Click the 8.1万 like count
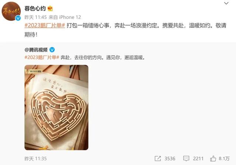The width and height of the screenshot is (236, 165). [224, 159]
